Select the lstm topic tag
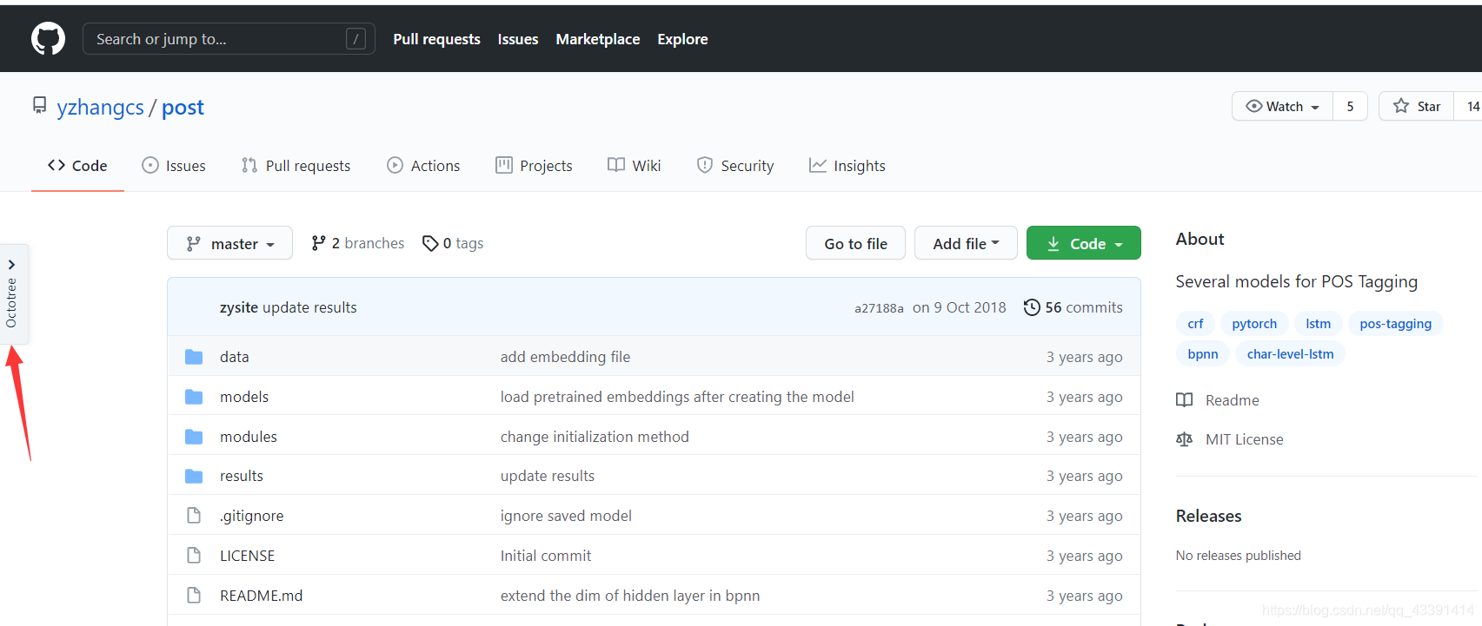1482x626 pixels. click(x=1318, y=324)
